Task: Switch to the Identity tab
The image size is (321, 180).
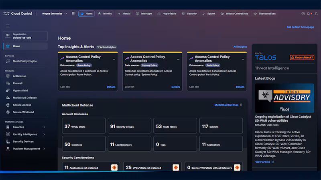Action: tap(105, 14)
